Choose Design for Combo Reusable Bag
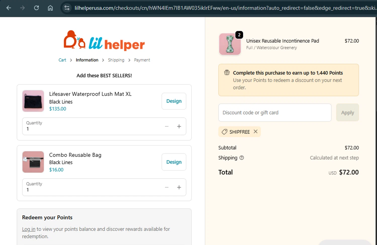This screenshot has width=377, height=245. pyautogui.click(x=174, y=162)
